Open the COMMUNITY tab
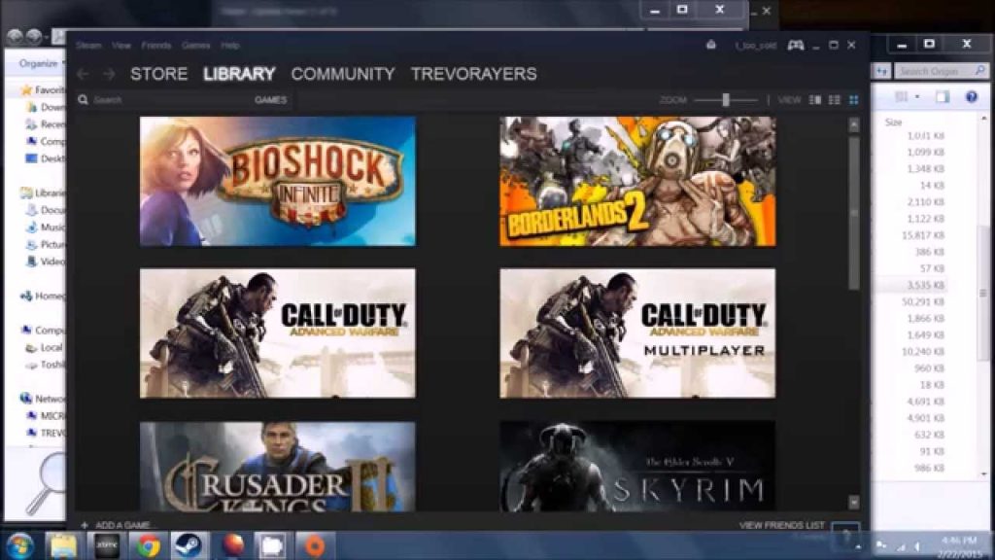 (x=342, y=74)
